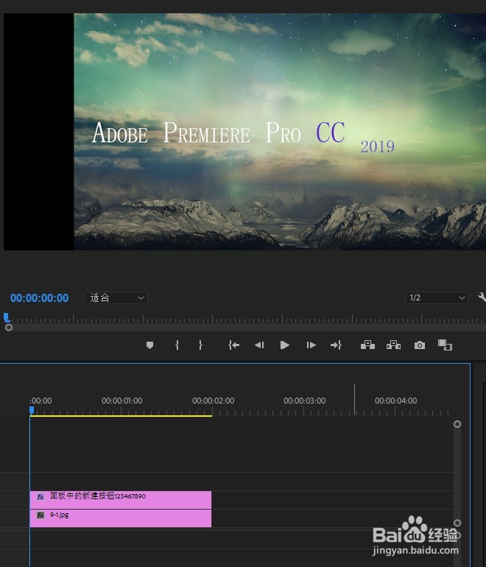Click the fx badge on 9-1.jpg clip
Image resolution: width=486 pixels, height=567 pixels.
(40, 515)
